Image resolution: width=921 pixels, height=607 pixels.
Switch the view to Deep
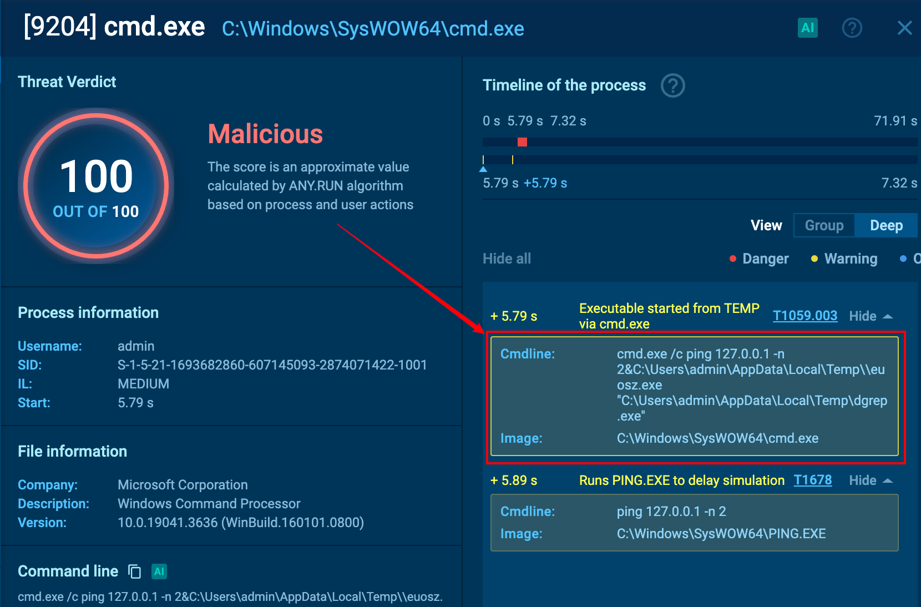(886, 225)
